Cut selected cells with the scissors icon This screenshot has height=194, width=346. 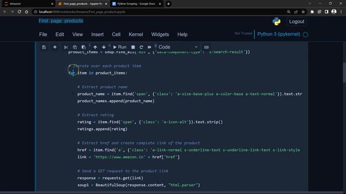(x=66, y=47)
